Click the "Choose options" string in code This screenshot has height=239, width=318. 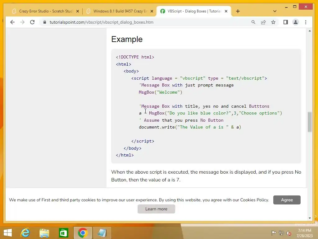(259, 113)
